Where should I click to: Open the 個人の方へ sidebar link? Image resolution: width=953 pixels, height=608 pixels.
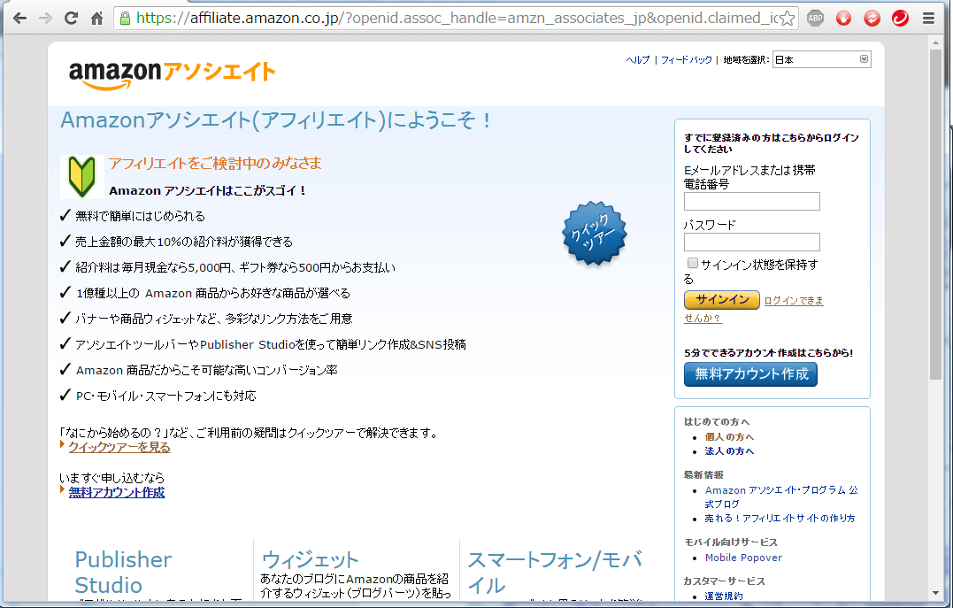[729, 436]
